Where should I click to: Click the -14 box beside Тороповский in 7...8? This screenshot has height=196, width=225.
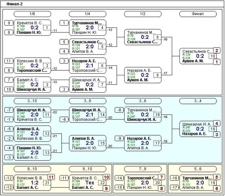[x=119, y=178]
